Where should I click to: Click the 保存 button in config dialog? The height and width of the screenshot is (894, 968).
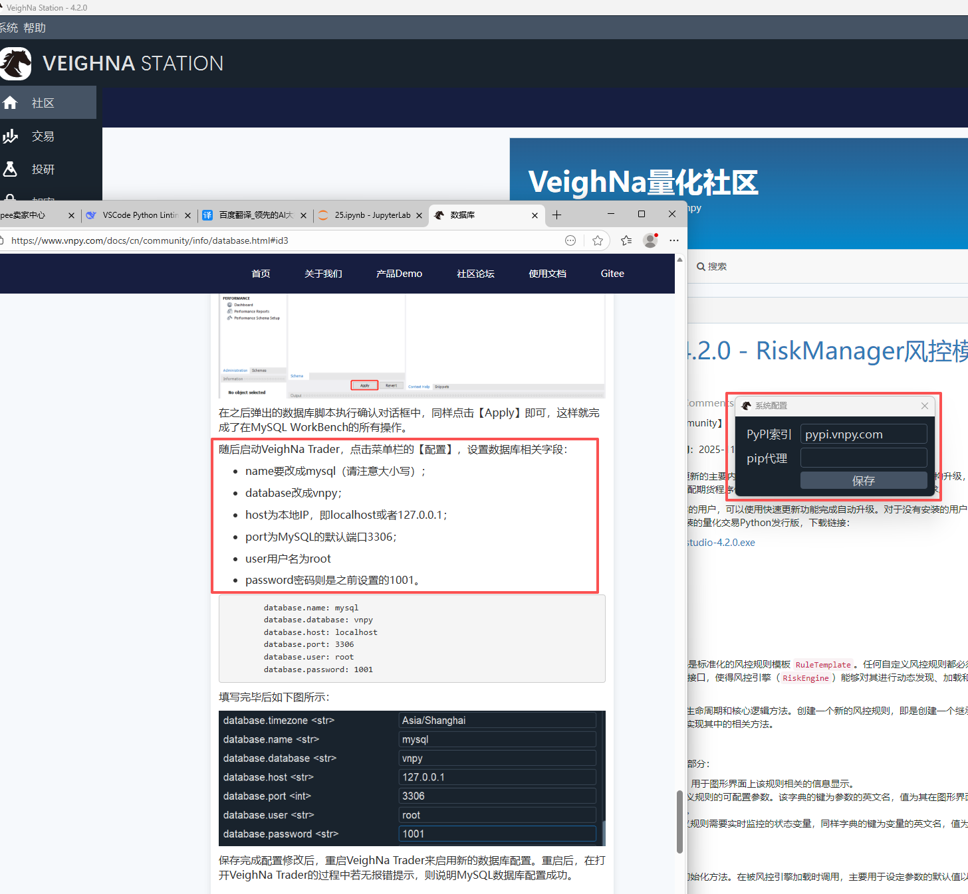pyautogui.click(x=863, y=480)
